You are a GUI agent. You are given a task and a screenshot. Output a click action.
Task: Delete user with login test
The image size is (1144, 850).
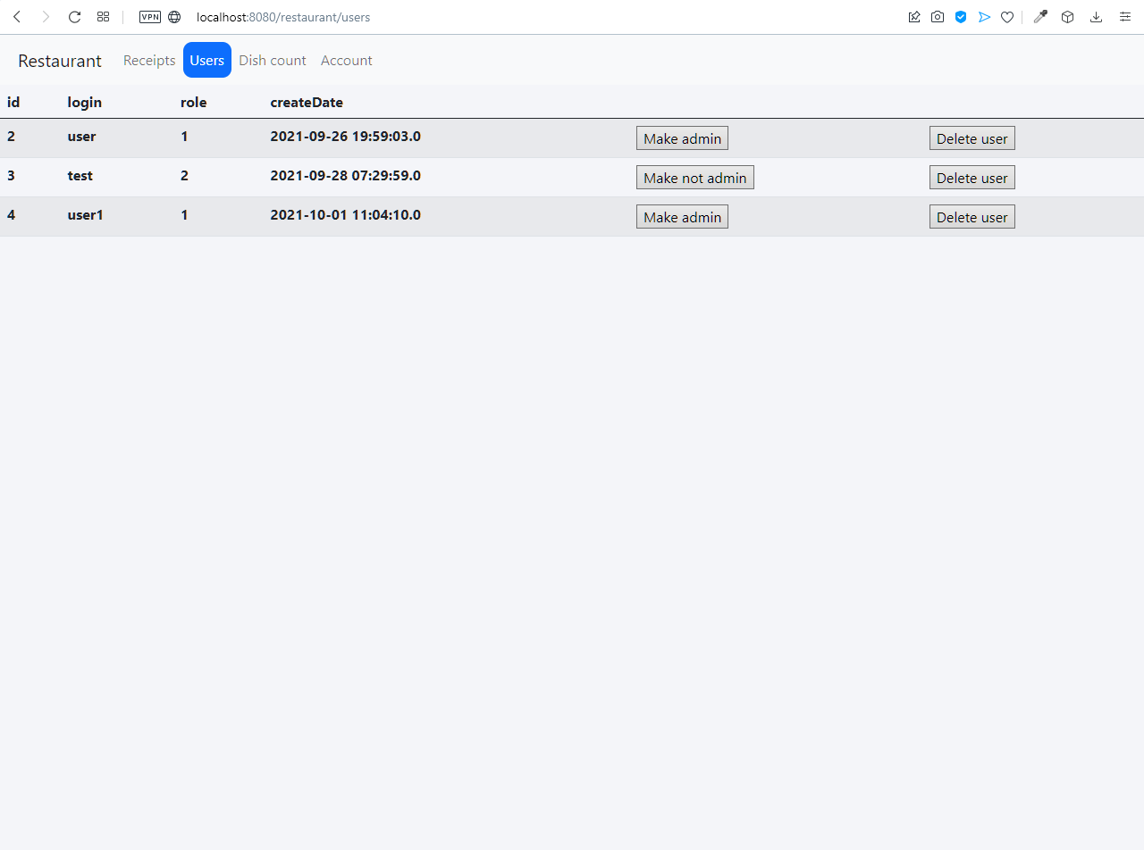(972, 178)
